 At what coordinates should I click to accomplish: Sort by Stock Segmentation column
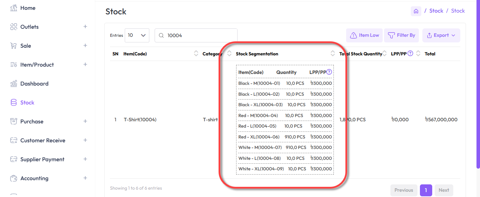pos(333,54)
